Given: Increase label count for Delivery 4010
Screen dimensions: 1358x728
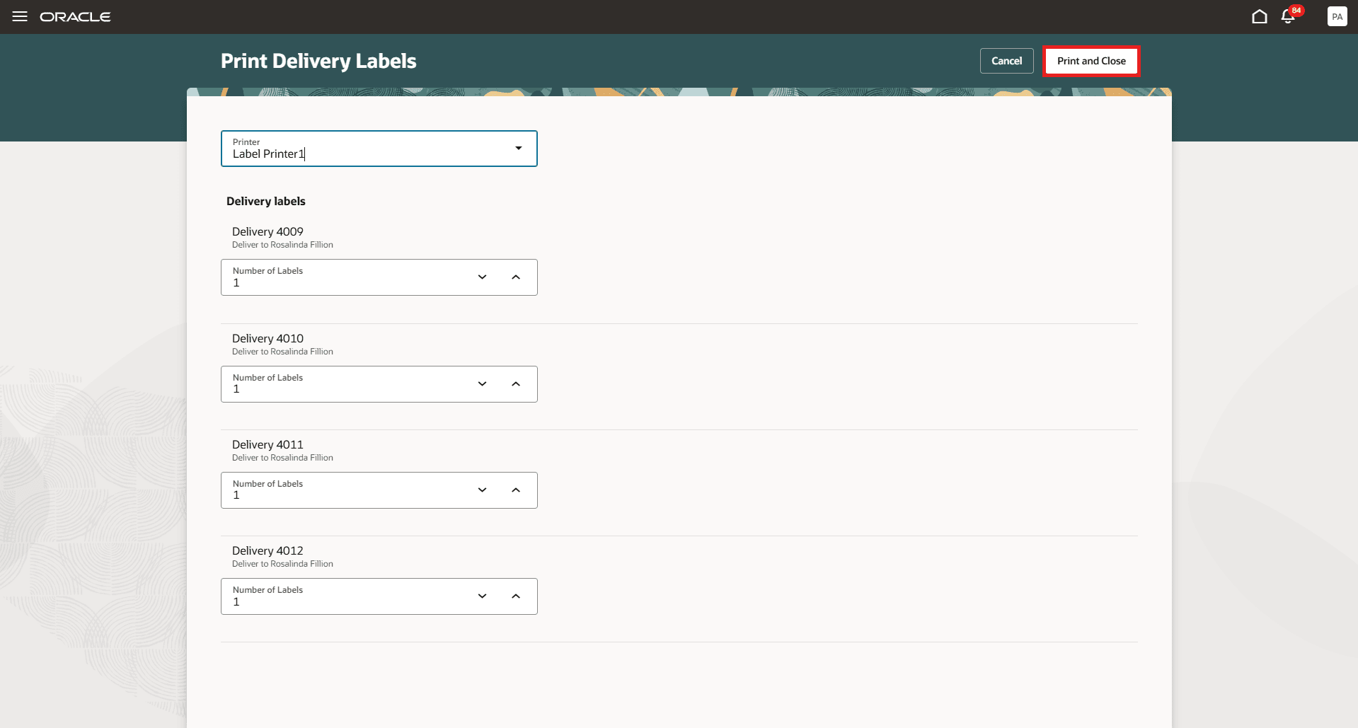Looking at the screenshot, I should click(516, 384).
